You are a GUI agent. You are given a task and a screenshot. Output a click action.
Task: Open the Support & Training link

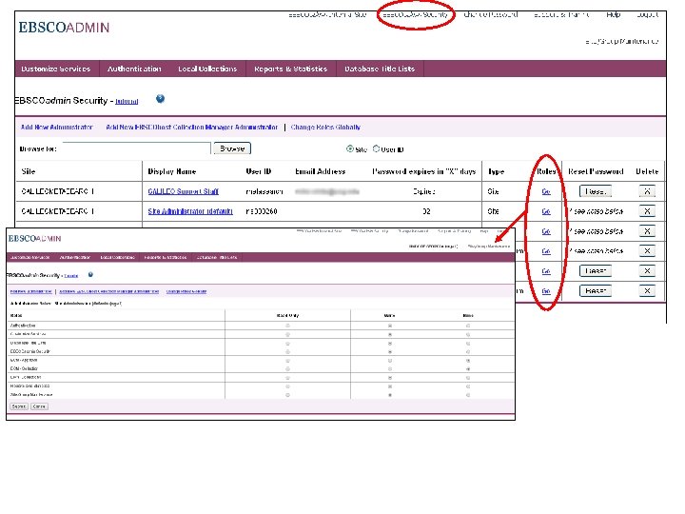(561, 14)
